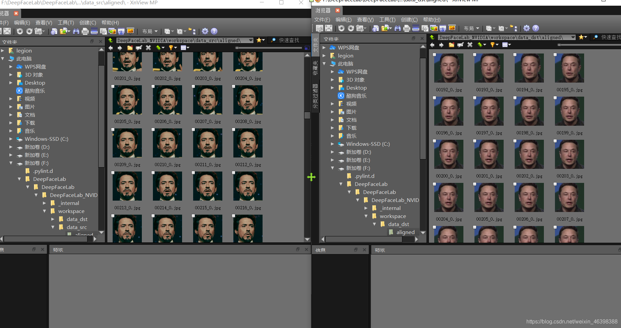621x328 pixels.
Task: Navigate back in the left browser
Action: coord(111,48)
